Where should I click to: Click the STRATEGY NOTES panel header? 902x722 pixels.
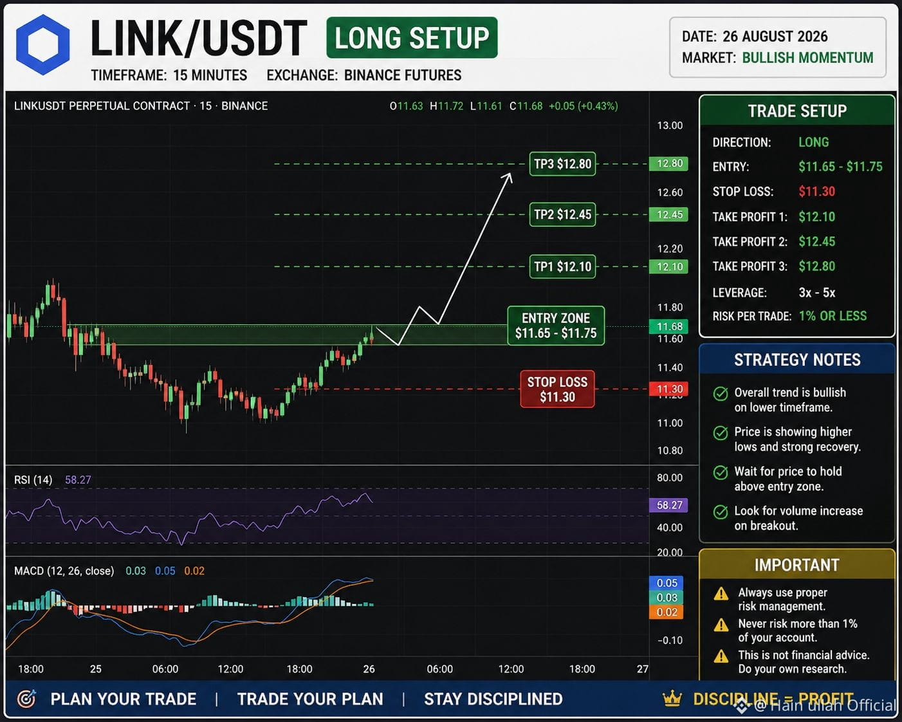(x=797, y=360)
